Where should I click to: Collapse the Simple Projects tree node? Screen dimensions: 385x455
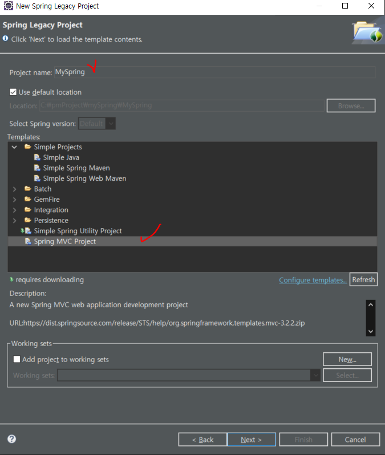click(14, 147)
